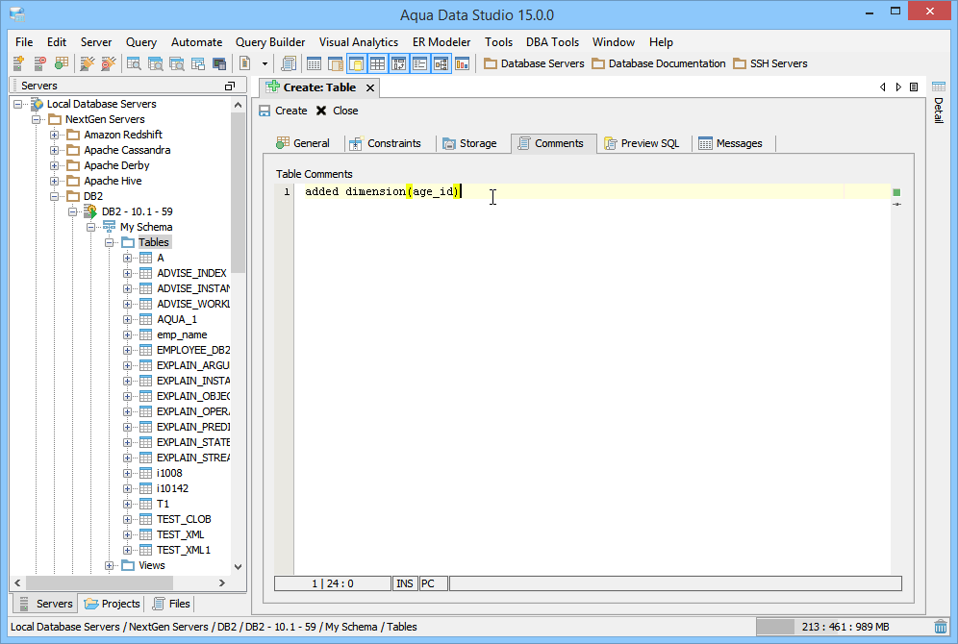
Task: Click the connect plug toolbar icon
Action: tap(88, 63)
